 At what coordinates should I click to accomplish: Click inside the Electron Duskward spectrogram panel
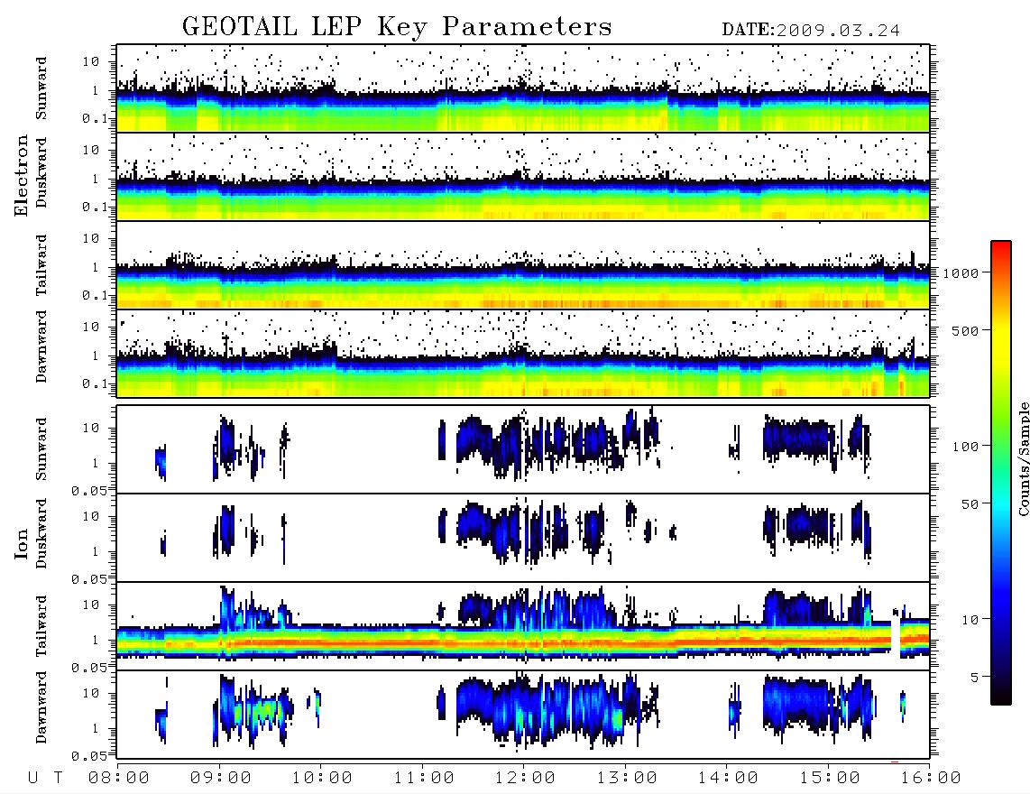click(x=523, y=177)
